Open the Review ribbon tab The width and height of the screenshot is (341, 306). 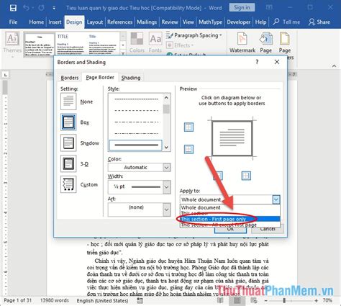170,22
